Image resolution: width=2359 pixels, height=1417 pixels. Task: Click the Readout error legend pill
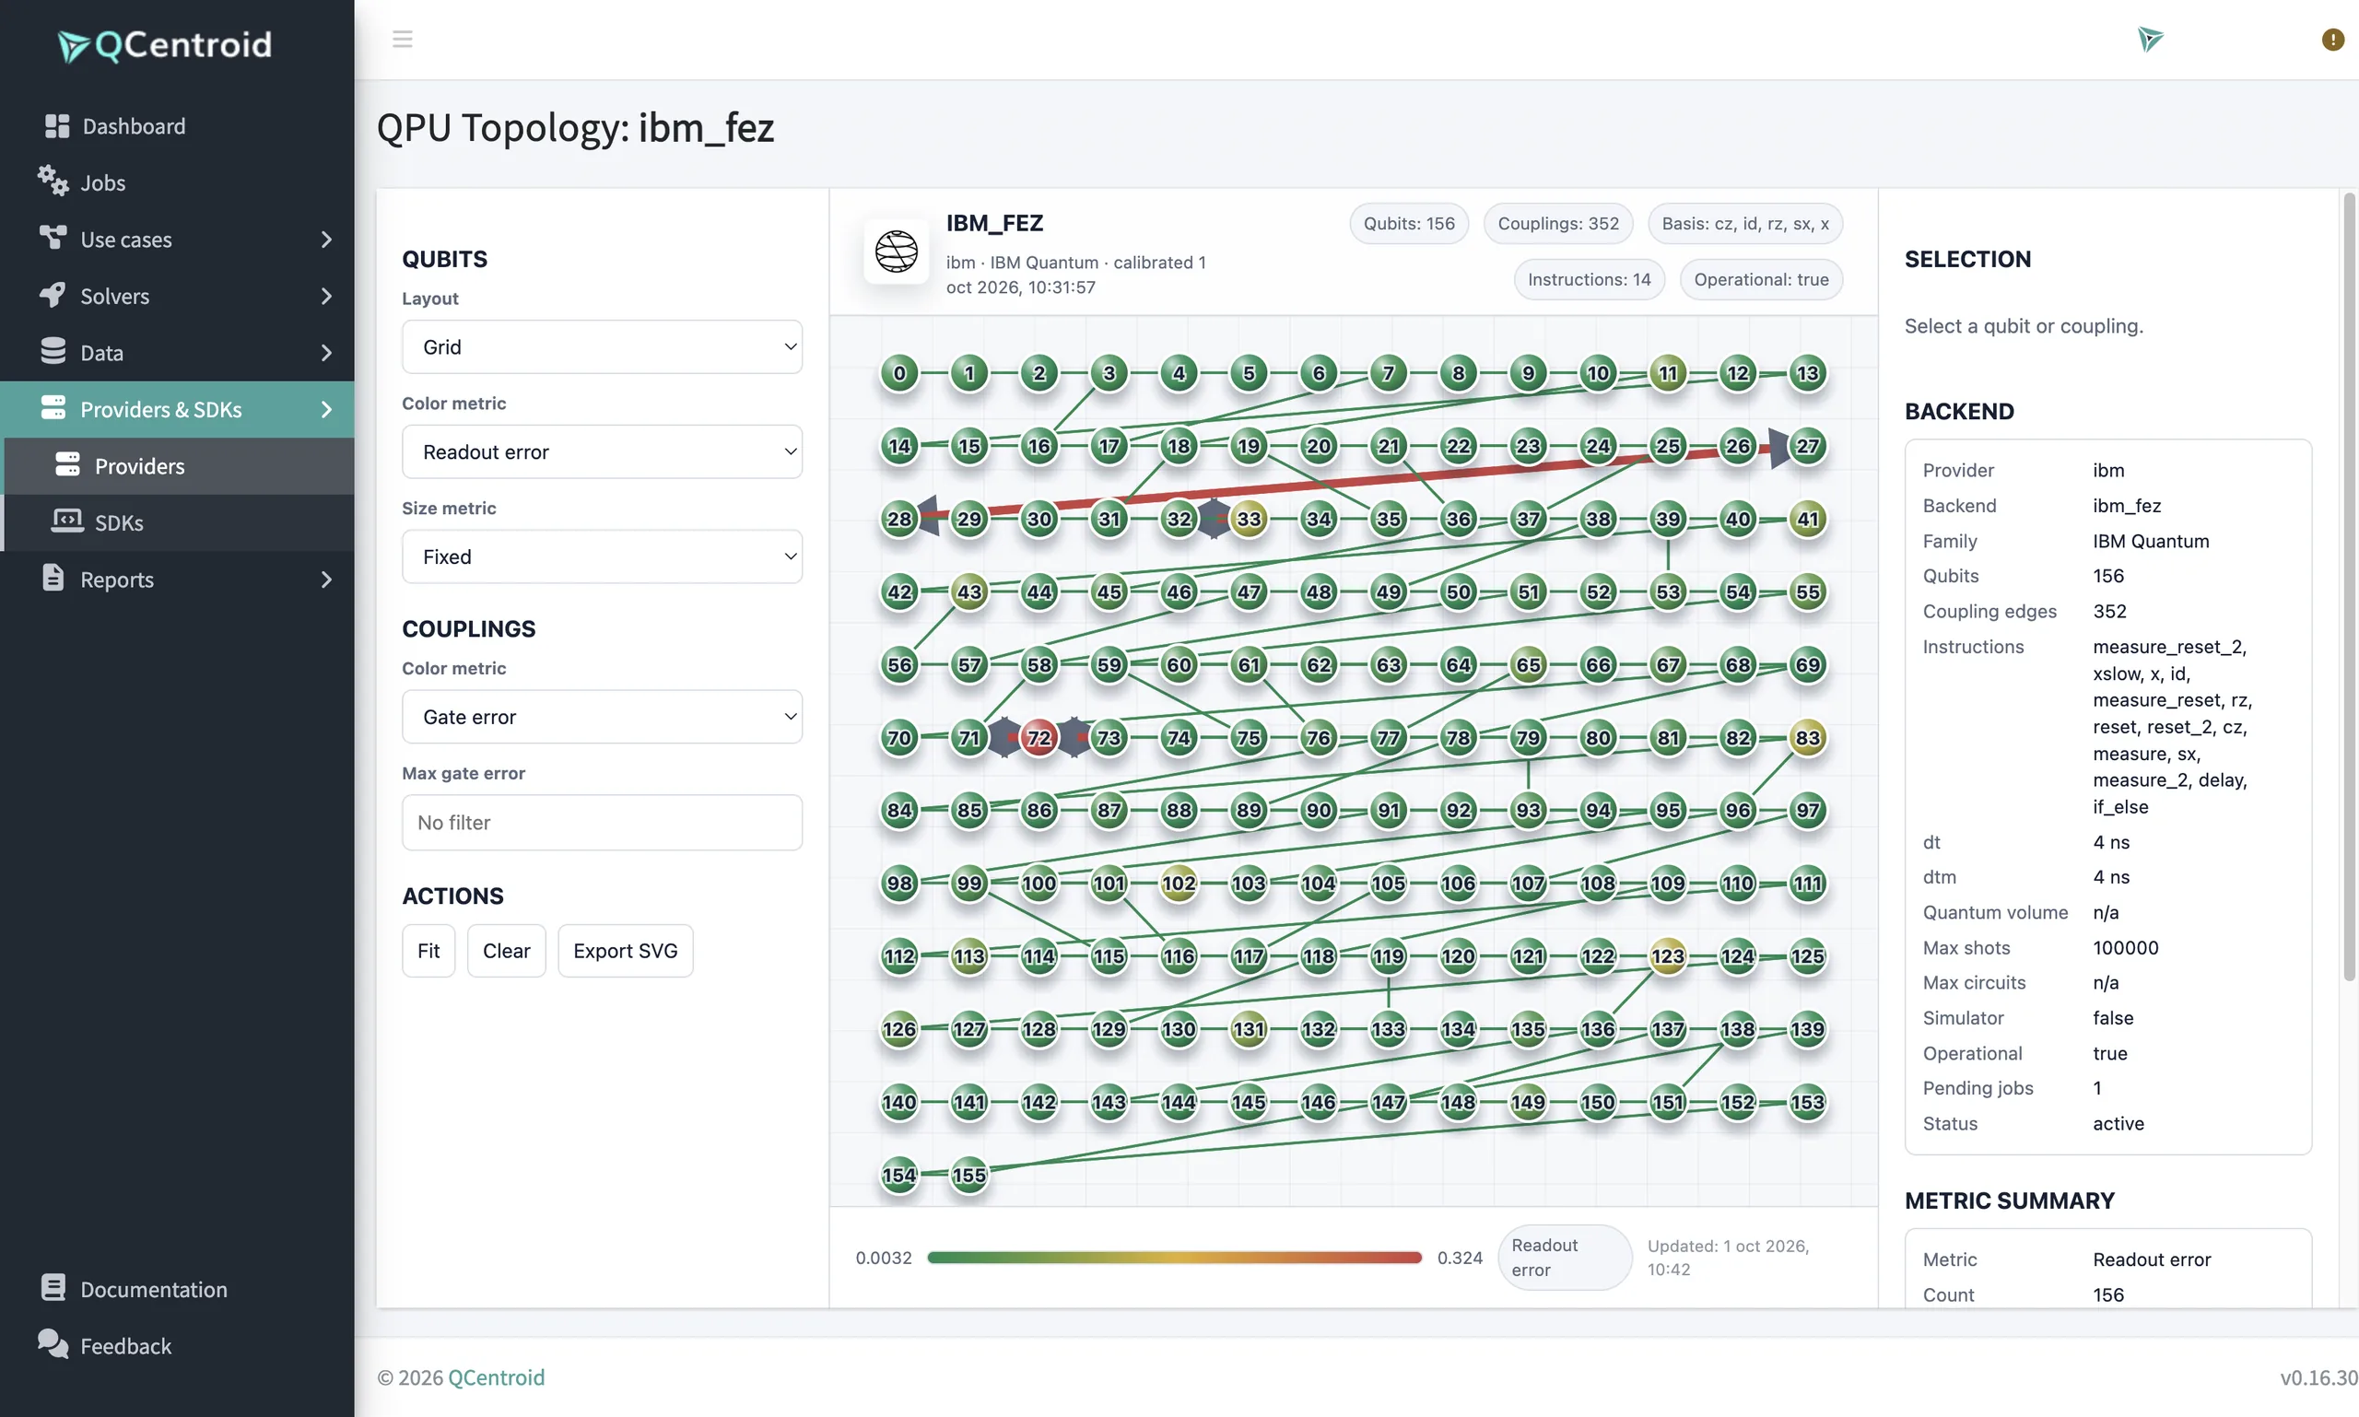tap(1565, 1258)
